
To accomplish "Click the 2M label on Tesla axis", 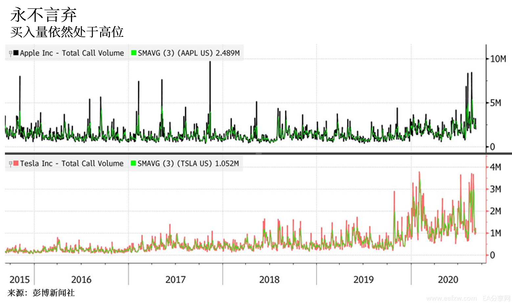I will (x=496, y=211).
